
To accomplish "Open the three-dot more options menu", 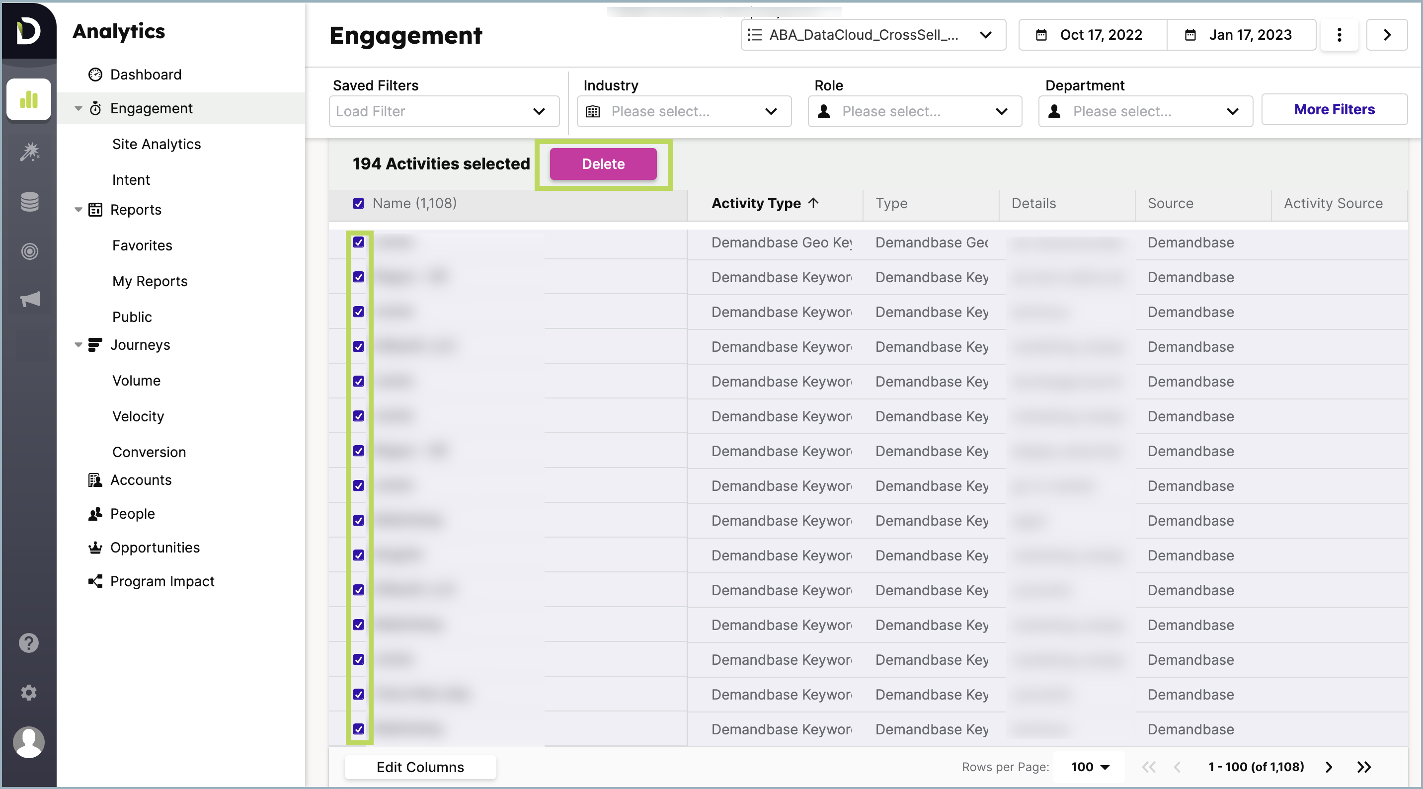I will point(1339,35).
